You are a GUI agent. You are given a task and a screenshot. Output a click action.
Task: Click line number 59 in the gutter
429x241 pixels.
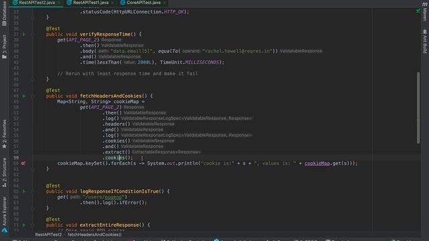click(x=16, y=158)
